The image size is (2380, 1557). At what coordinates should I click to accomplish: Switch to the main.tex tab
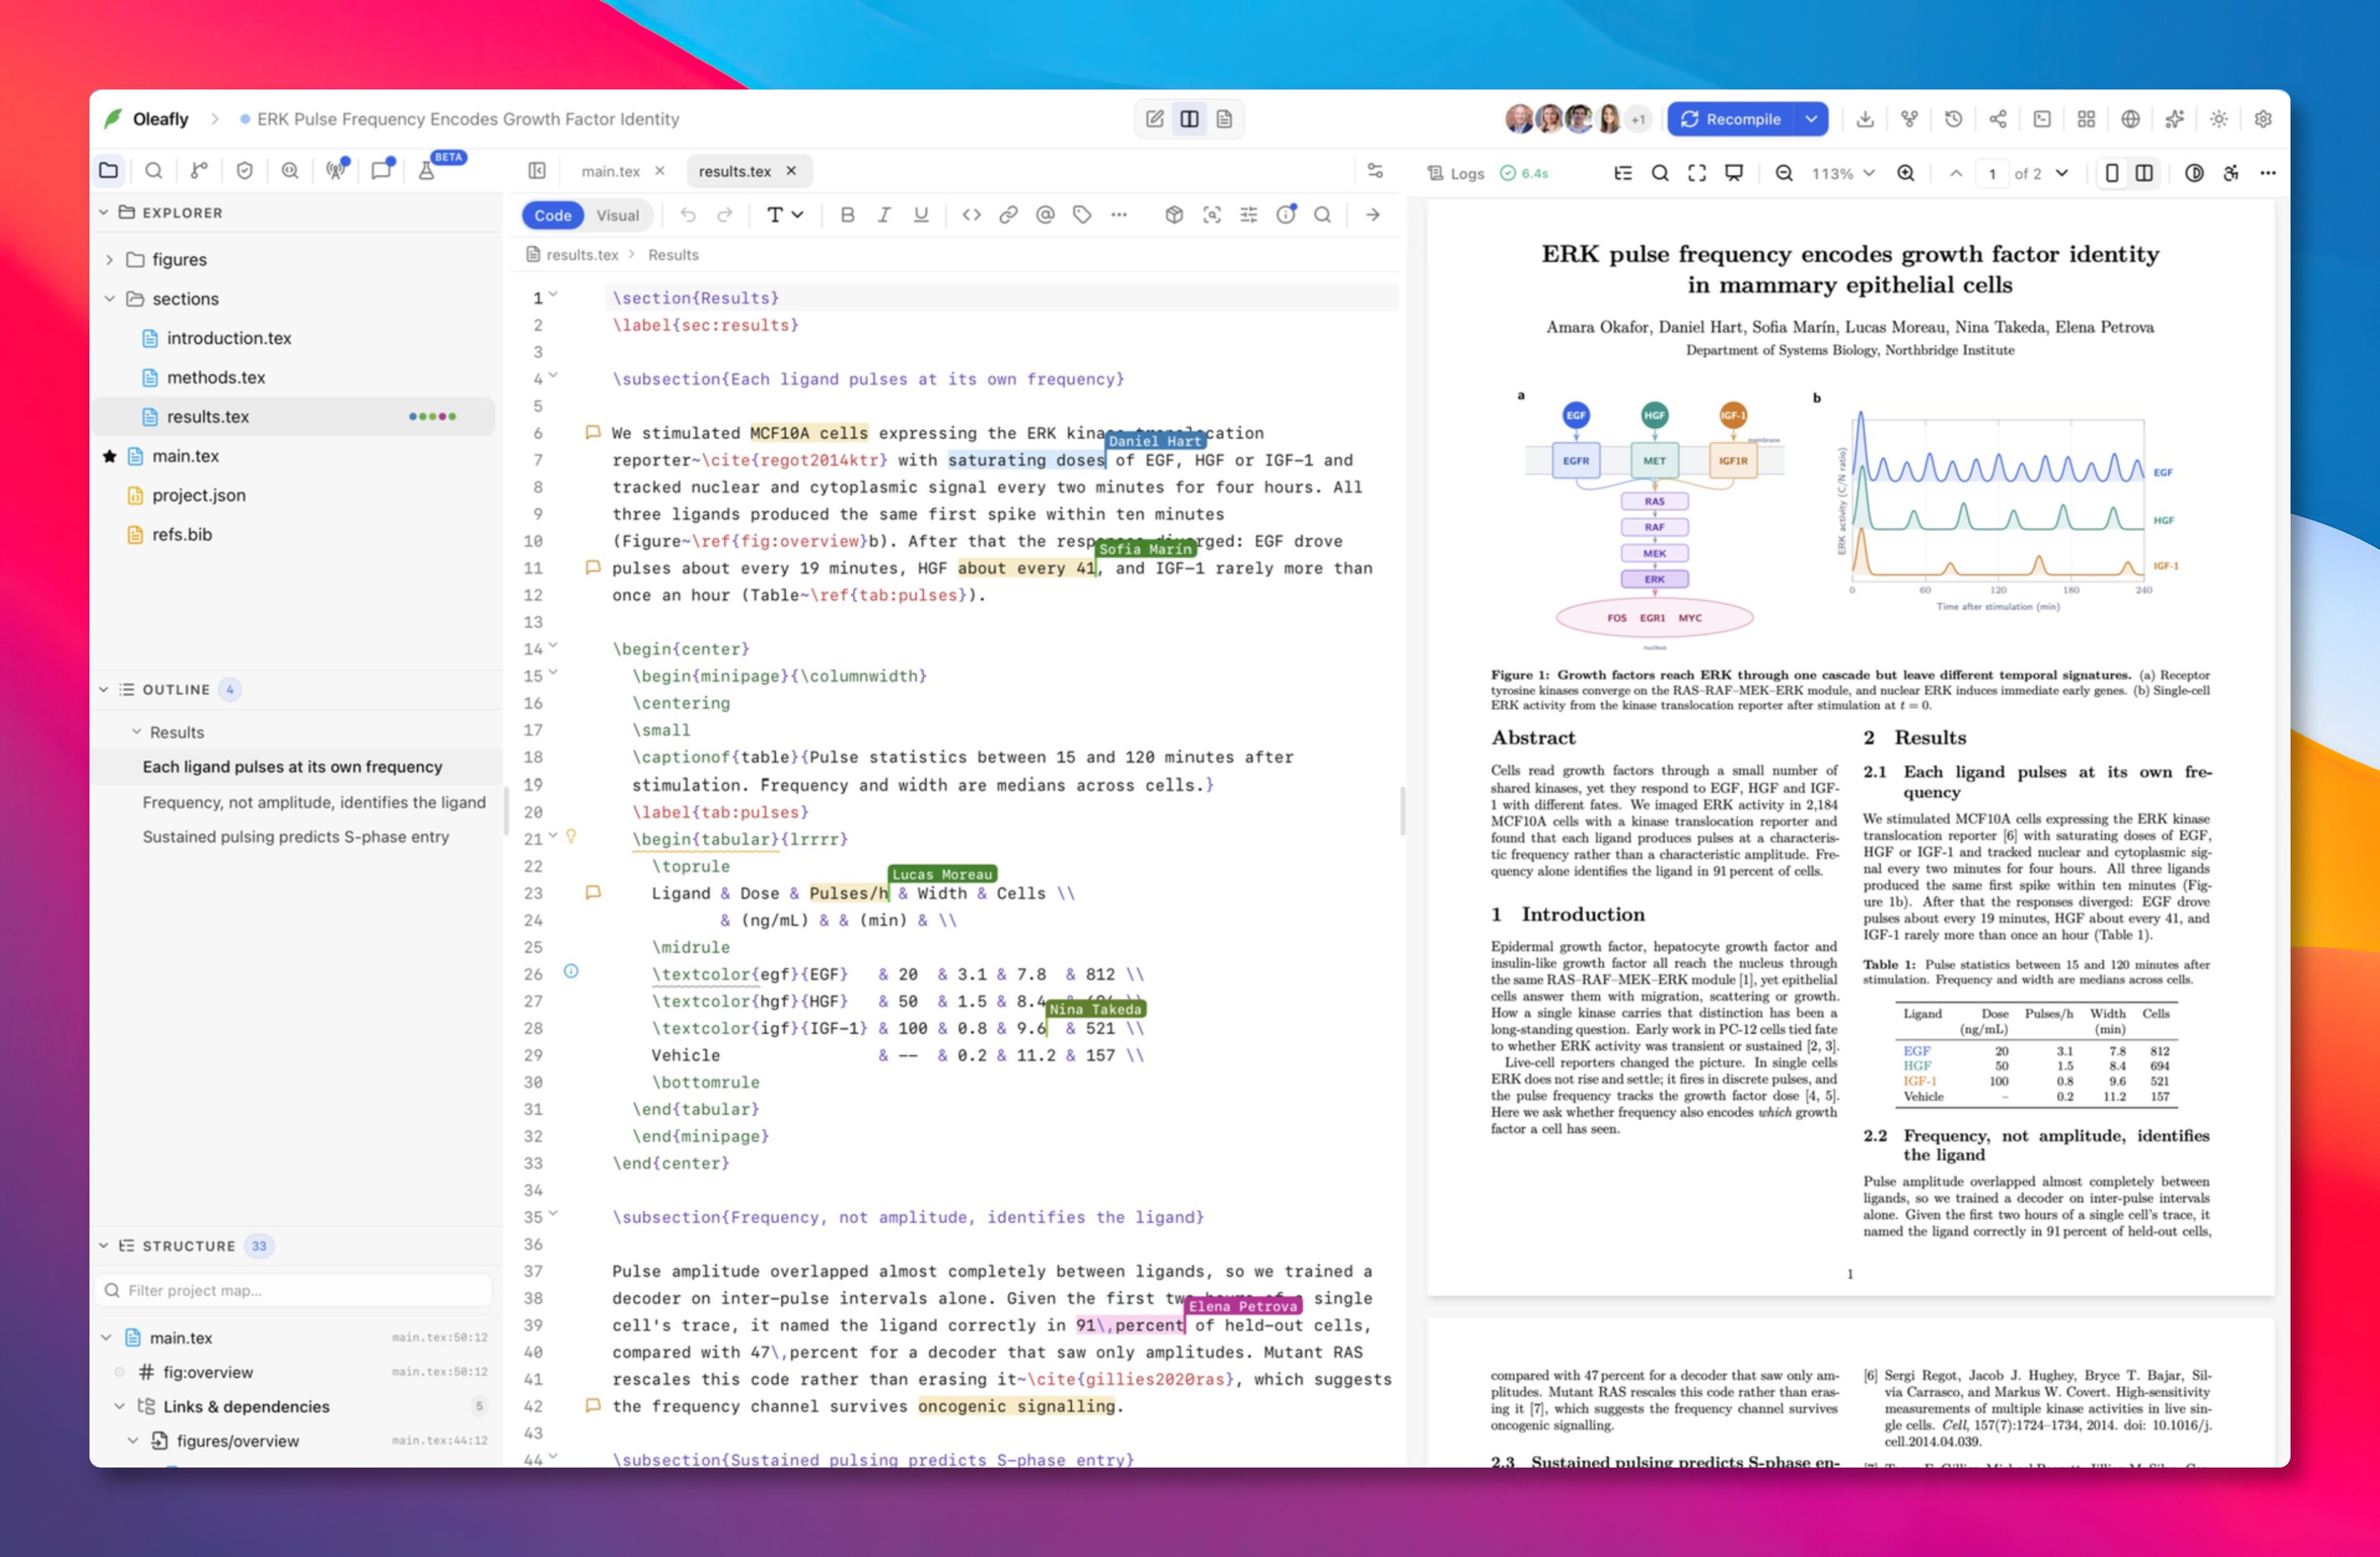(610, 171)
